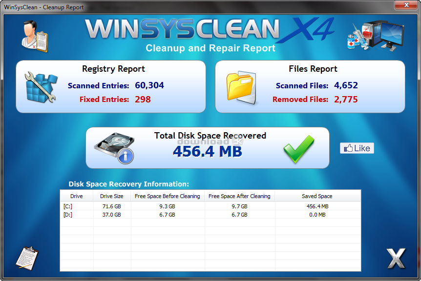Click the 0.0 MB saved space cell
Viewport: 421px width, 281px height.
tap(317, 215)
